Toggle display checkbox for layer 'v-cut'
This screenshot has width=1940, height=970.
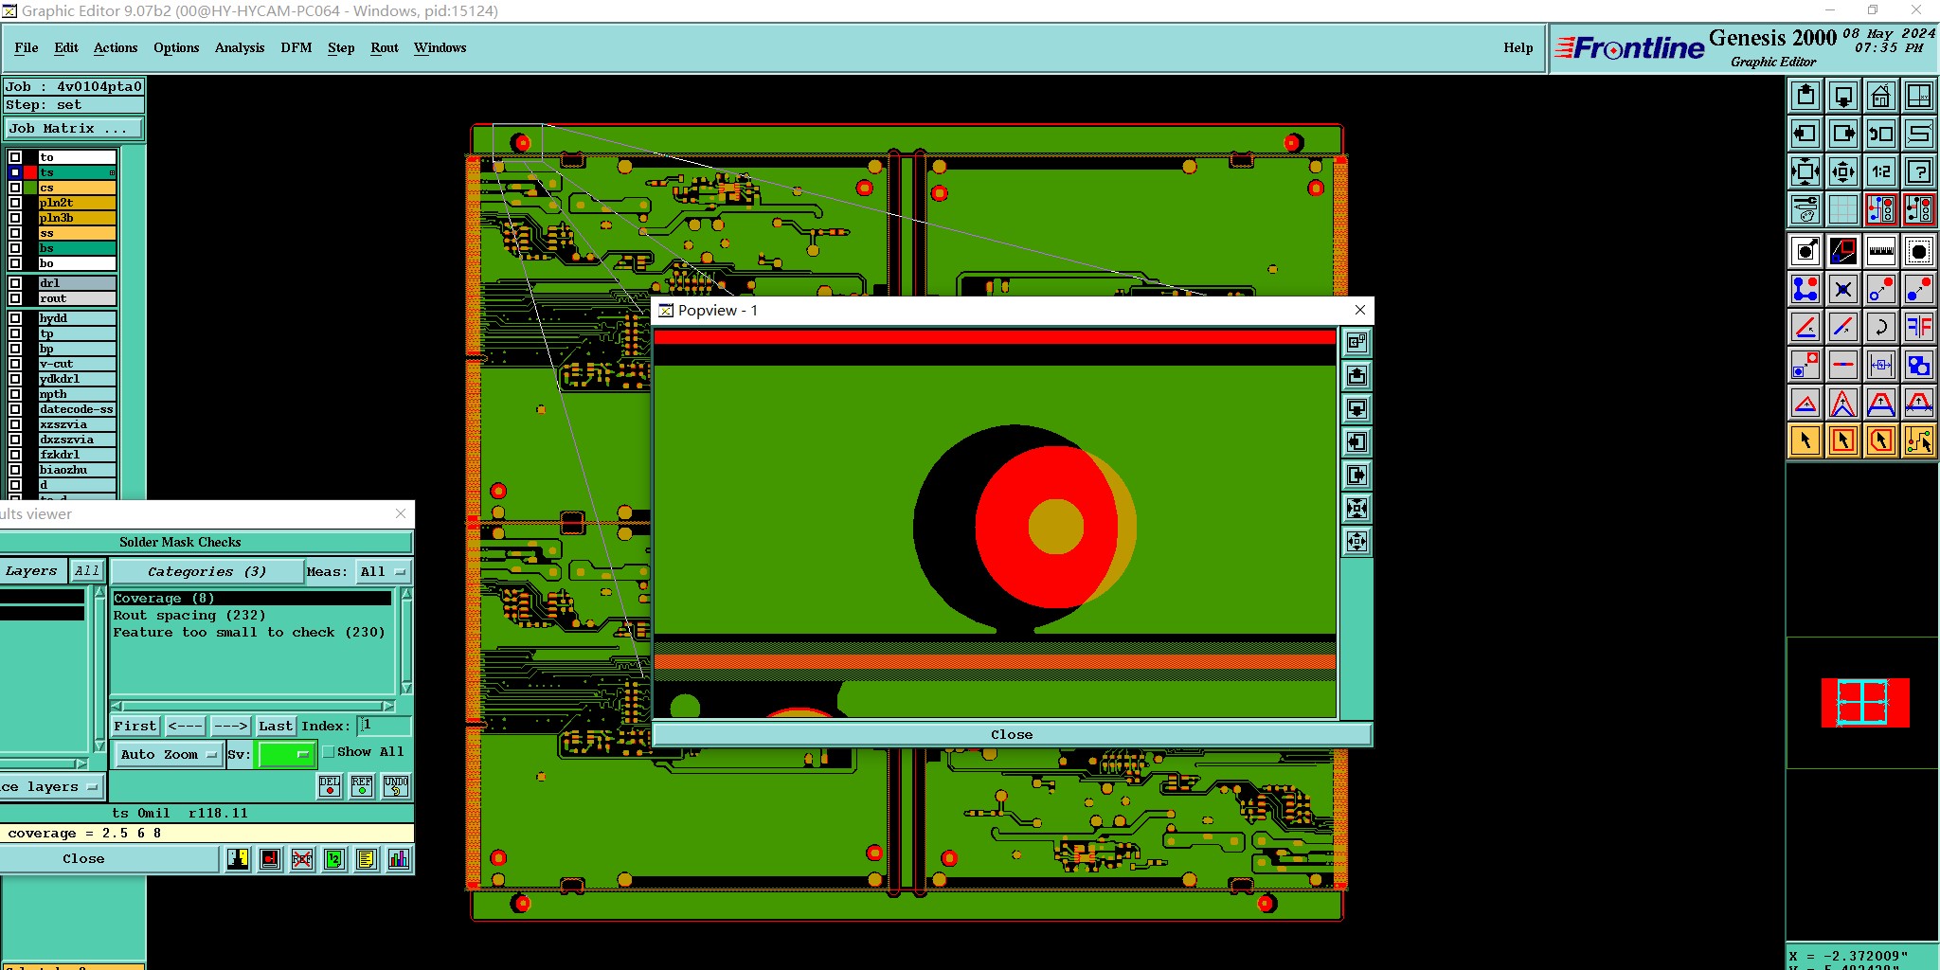pyautogui.click(x=15, y=364)
